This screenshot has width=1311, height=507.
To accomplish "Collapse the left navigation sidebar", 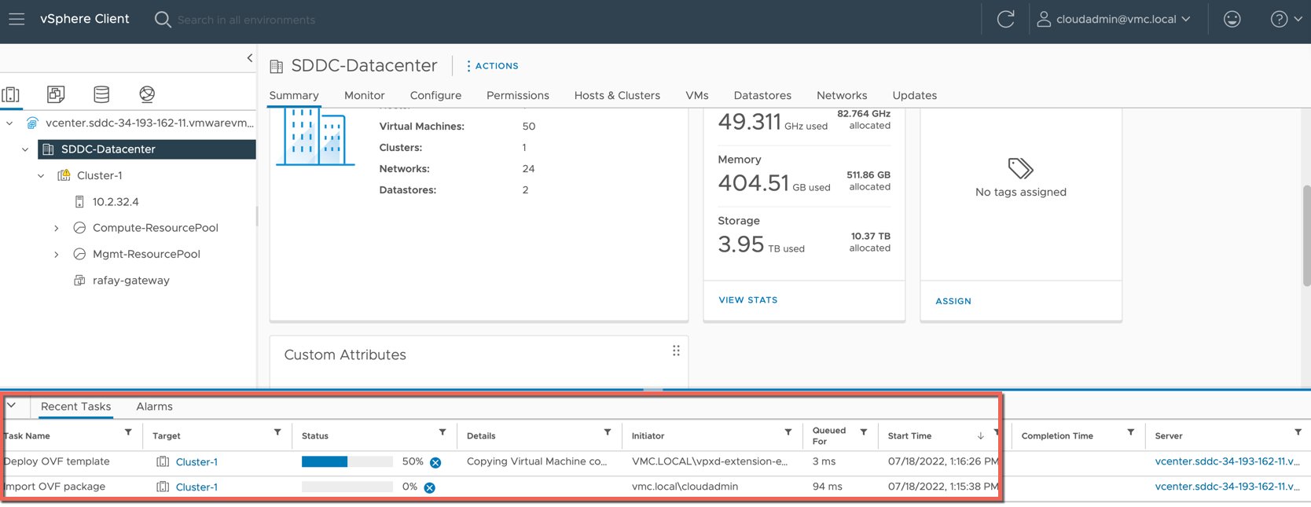I will point(249,58).
